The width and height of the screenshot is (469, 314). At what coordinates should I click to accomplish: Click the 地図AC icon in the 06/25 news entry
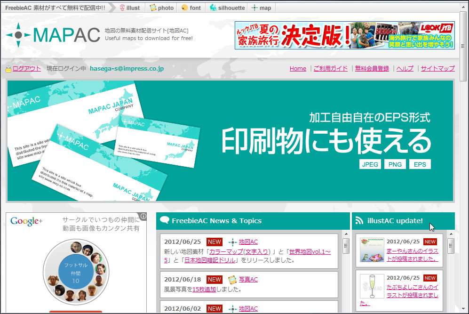(233, 242)
